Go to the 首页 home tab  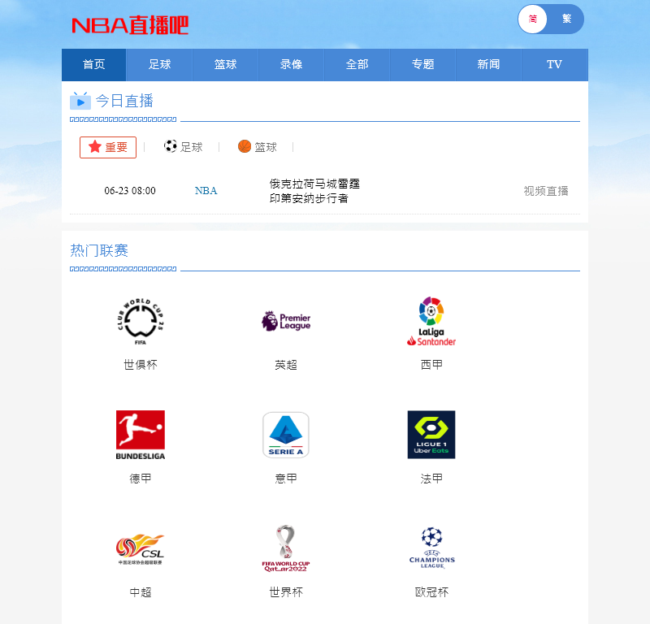pos(94,65)
